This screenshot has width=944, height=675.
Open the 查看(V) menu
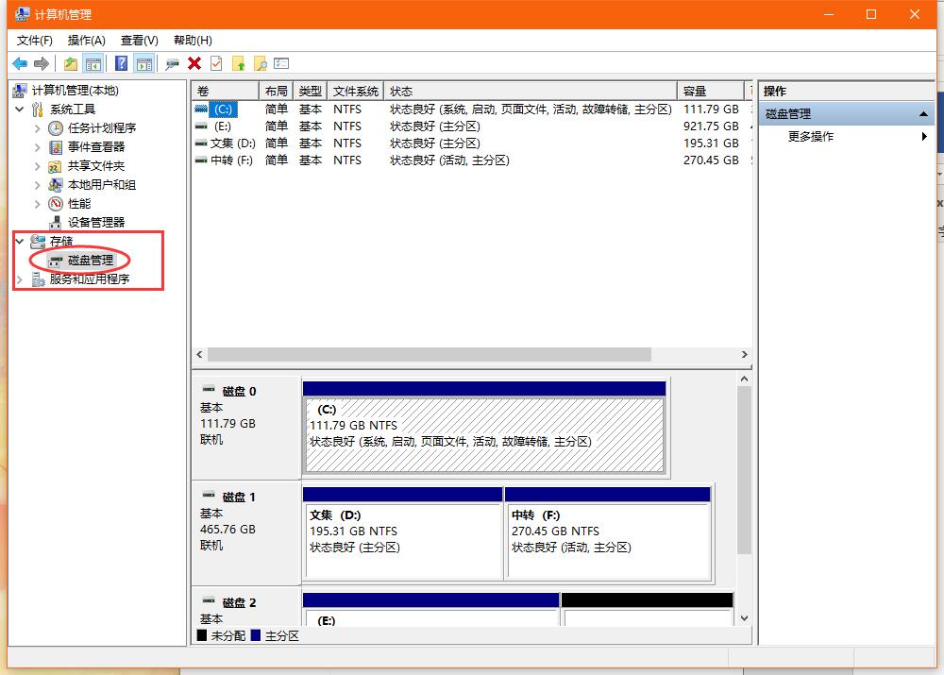139,41
